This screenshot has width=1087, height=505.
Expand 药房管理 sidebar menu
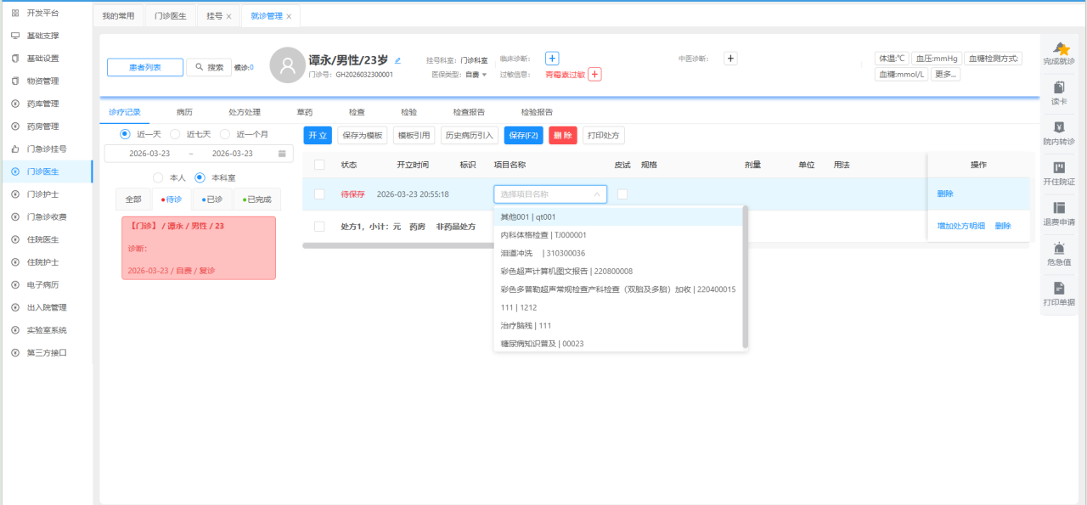tap(42, 126)
